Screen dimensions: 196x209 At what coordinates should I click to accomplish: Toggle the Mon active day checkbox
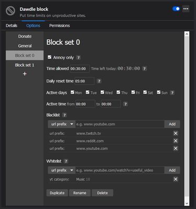72,92
